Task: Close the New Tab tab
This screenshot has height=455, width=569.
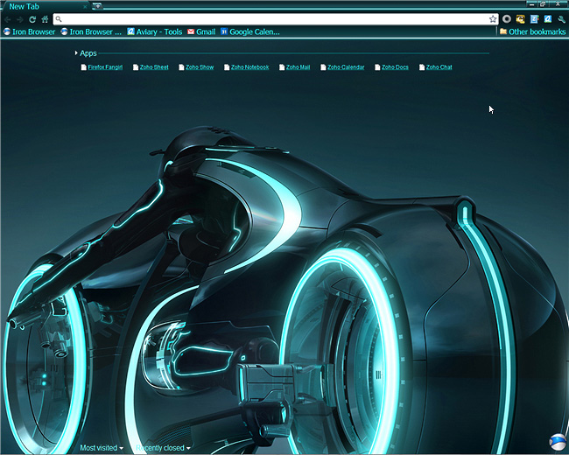Action: coord(85,6)
